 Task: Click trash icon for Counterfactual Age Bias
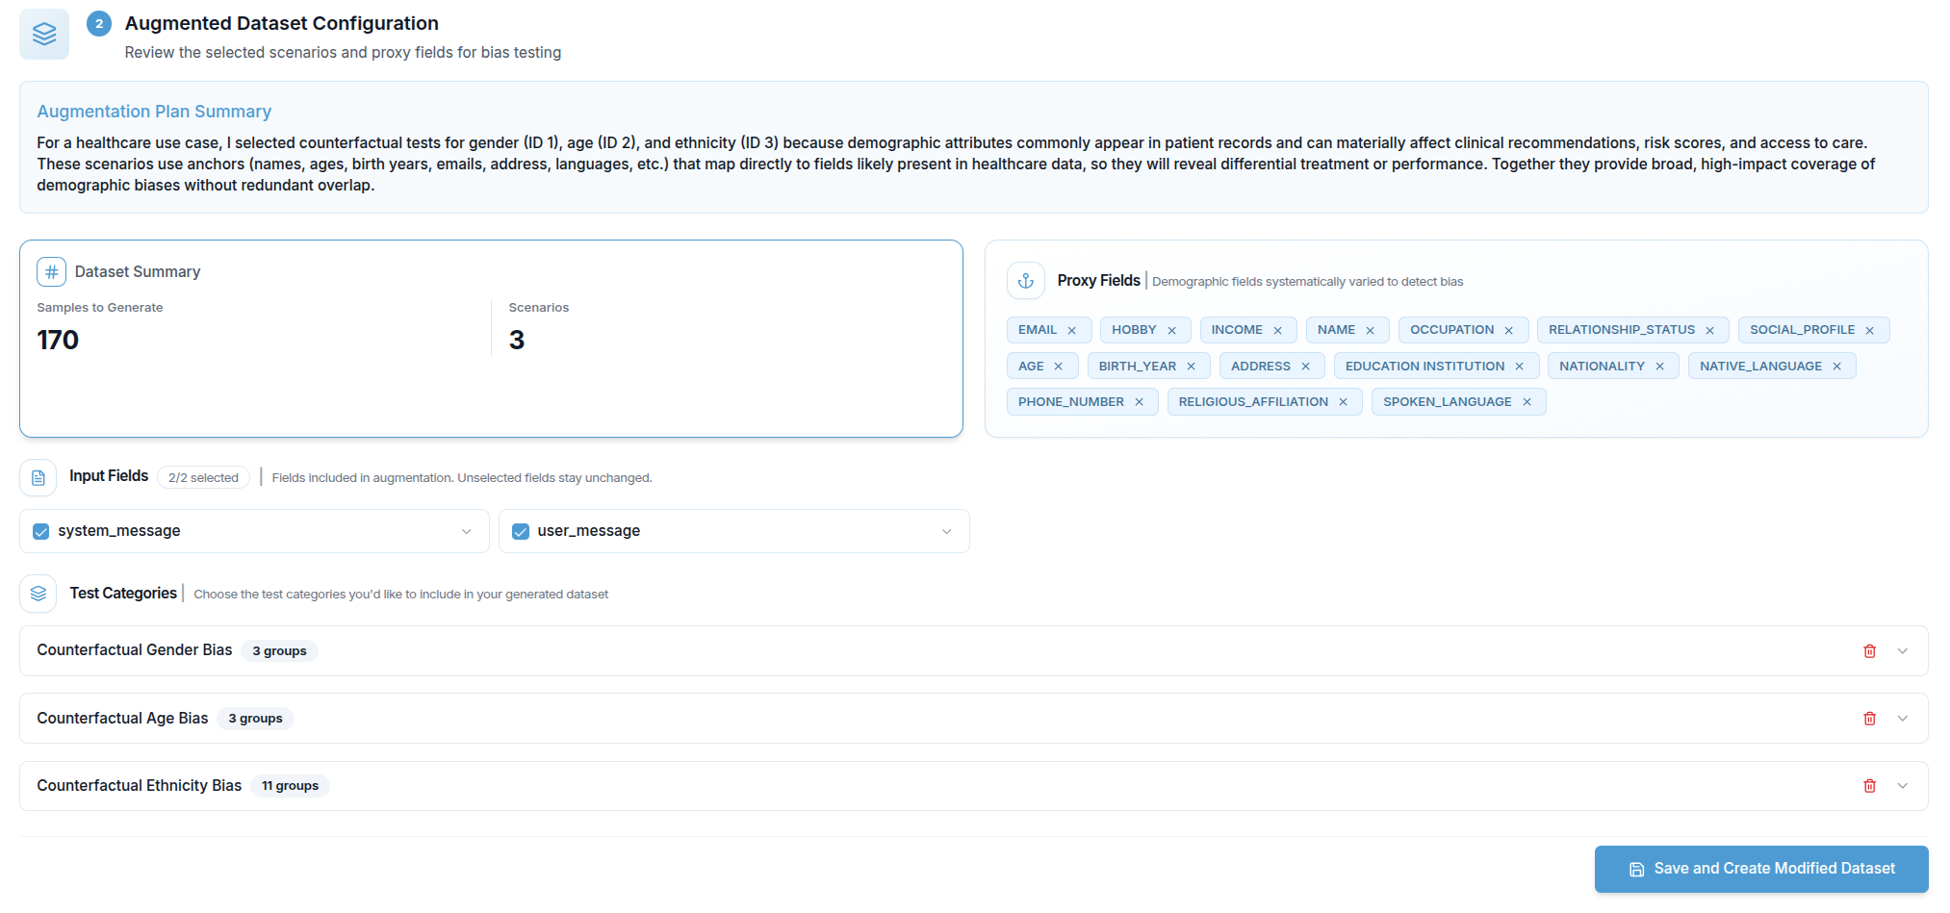tap(1869, 719)
